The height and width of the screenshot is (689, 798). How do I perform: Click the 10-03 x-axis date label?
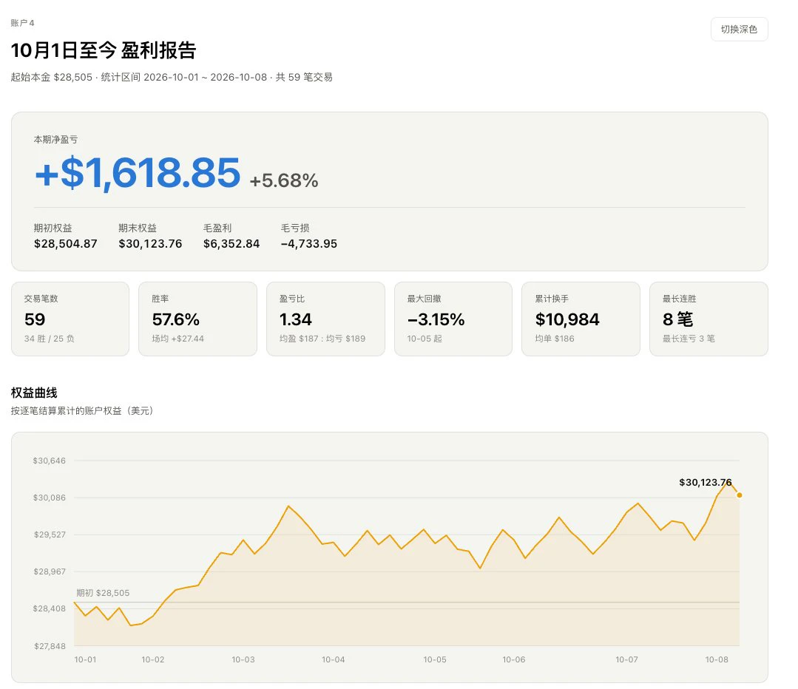pyautogui.click(x=243, y=659)
